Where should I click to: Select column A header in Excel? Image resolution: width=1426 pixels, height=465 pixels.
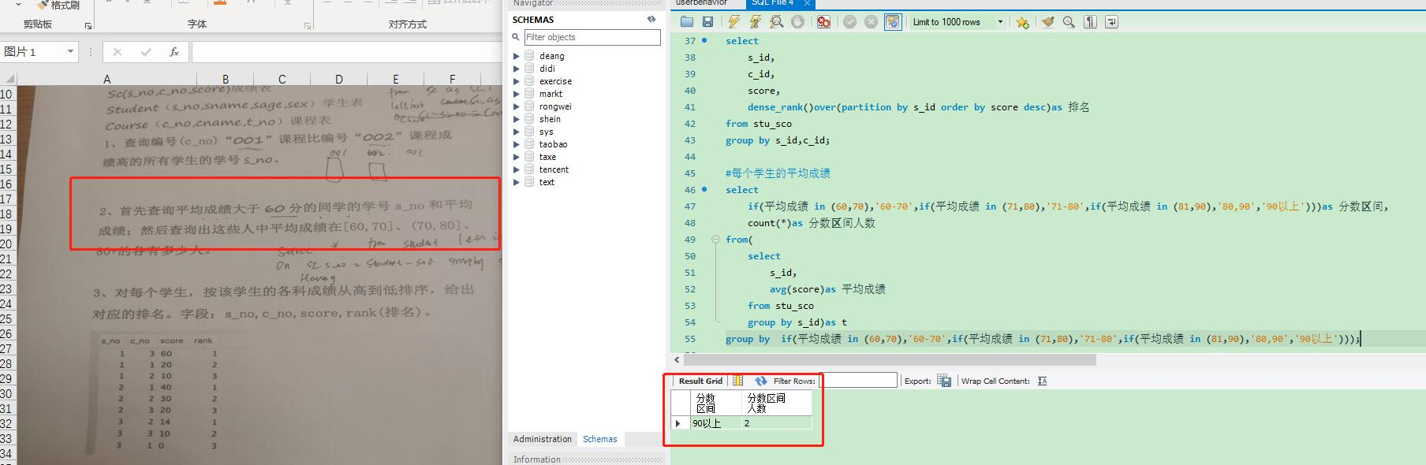coord(106,79)
